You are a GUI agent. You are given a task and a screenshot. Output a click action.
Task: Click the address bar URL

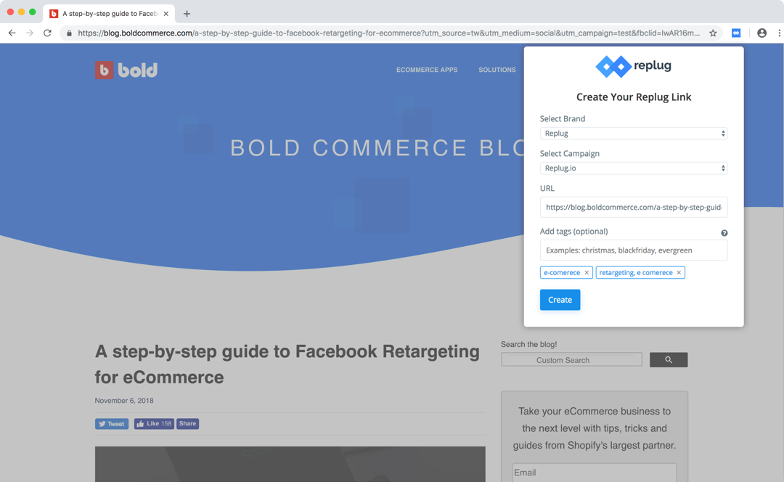[388, 33]
